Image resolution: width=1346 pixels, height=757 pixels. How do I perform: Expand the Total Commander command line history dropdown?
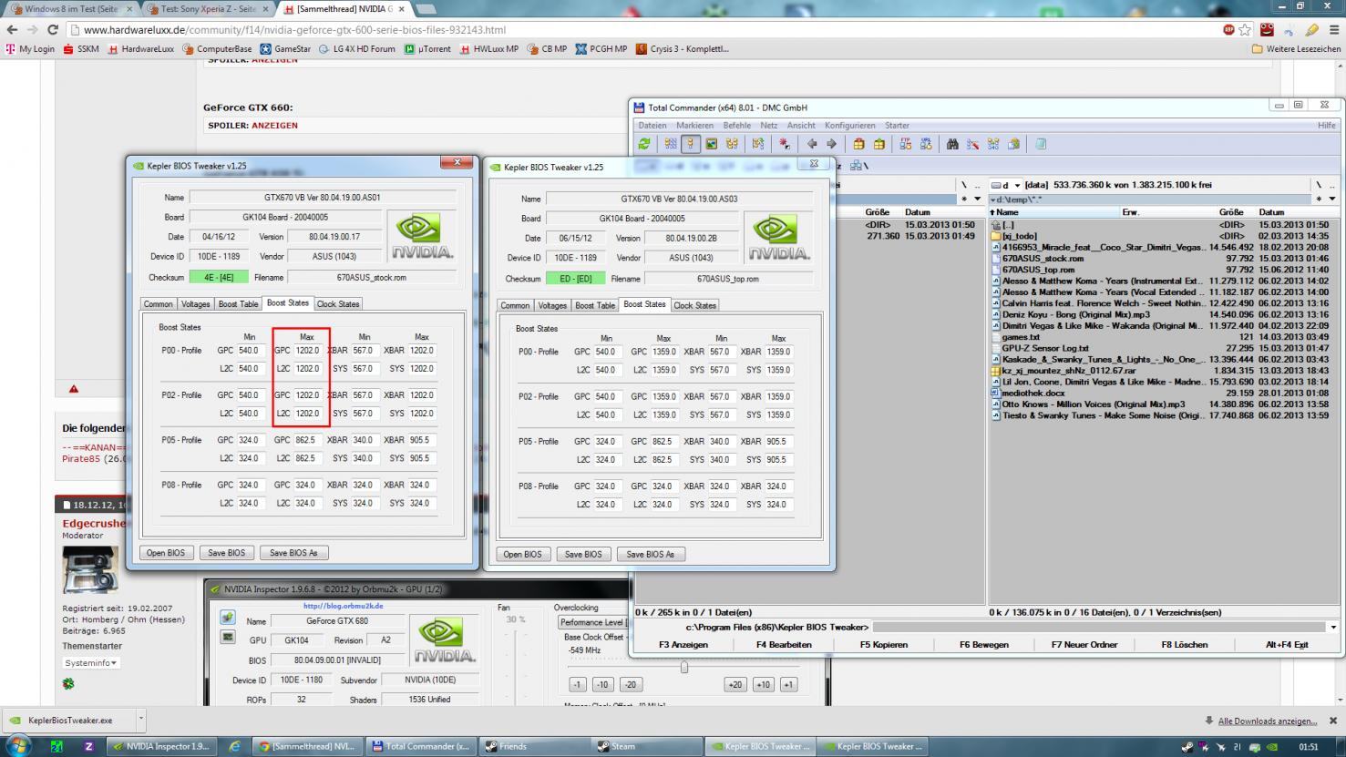click(x=1334, y=627)
